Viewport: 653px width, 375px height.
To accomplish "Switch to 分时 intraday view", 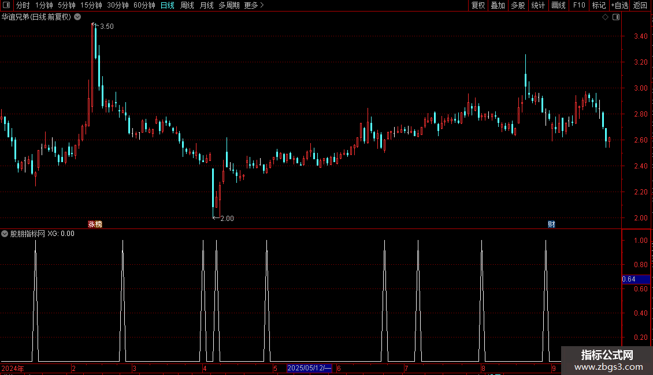I will (23, 5).
